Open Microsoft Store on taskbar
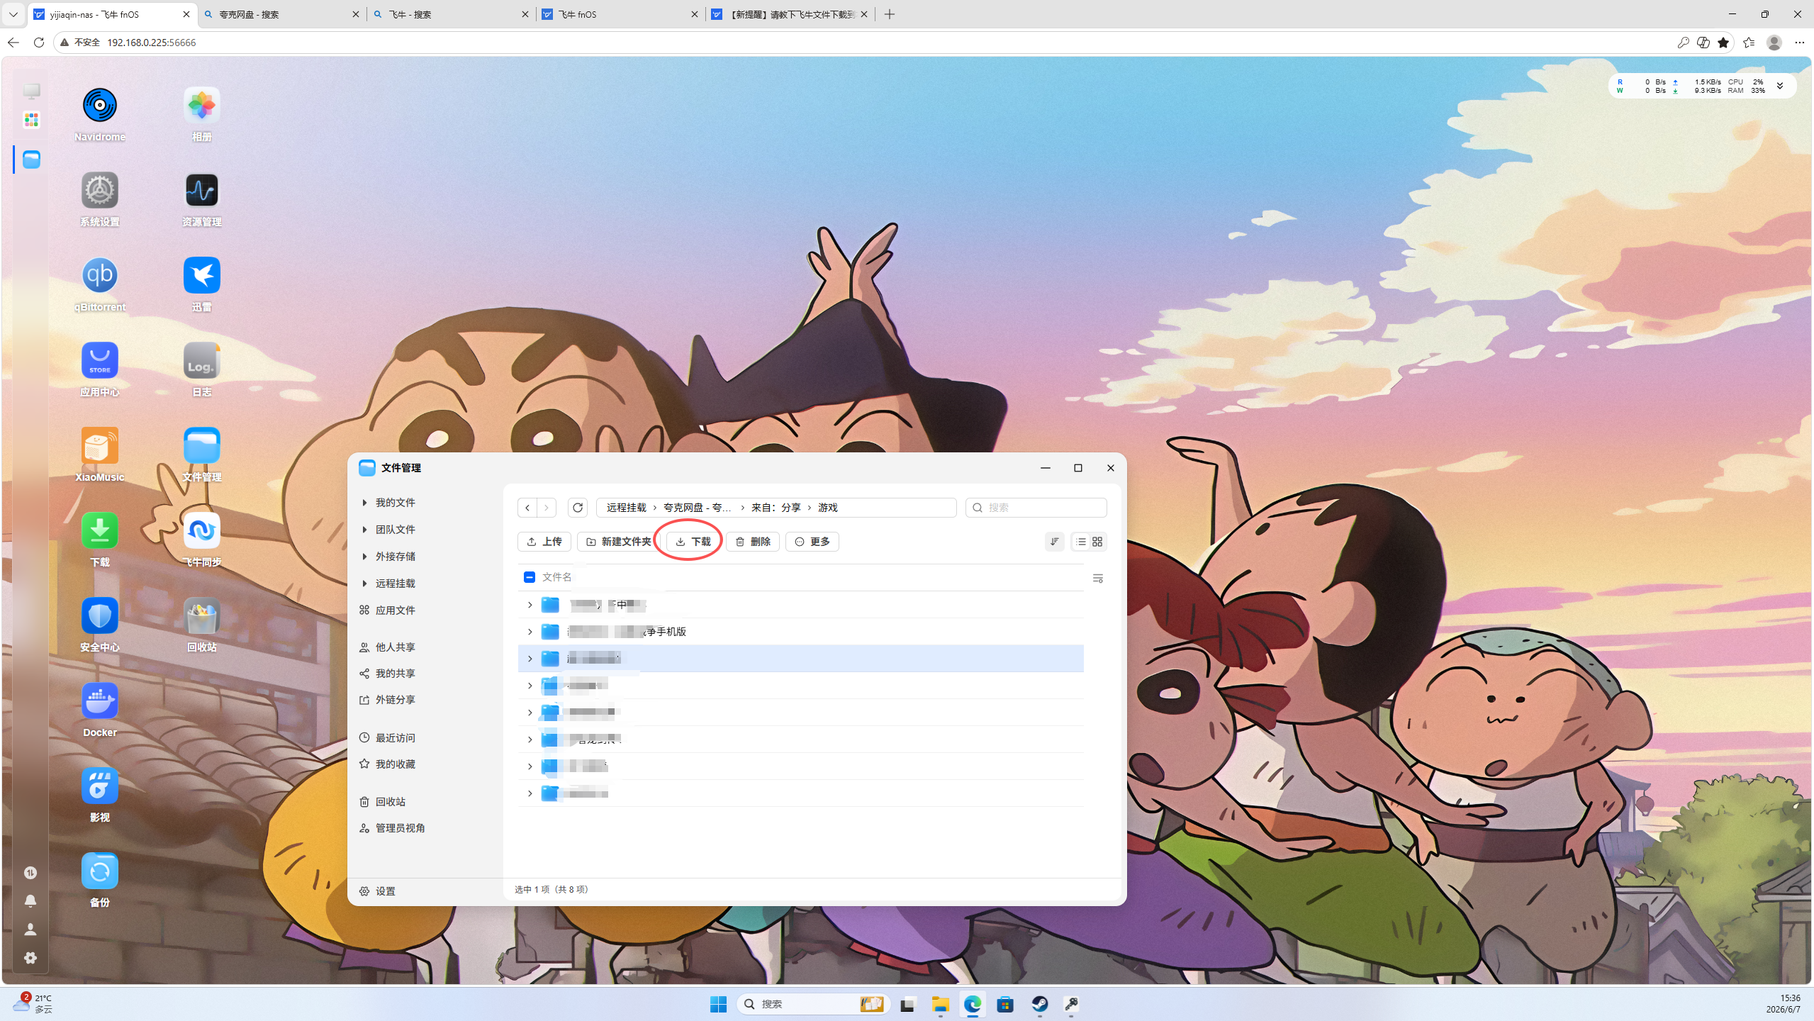The image size is (1814, 1021). 1005,1004
